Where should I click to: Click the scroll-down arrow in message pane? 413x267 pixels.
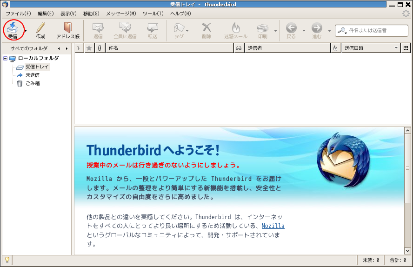407,251
